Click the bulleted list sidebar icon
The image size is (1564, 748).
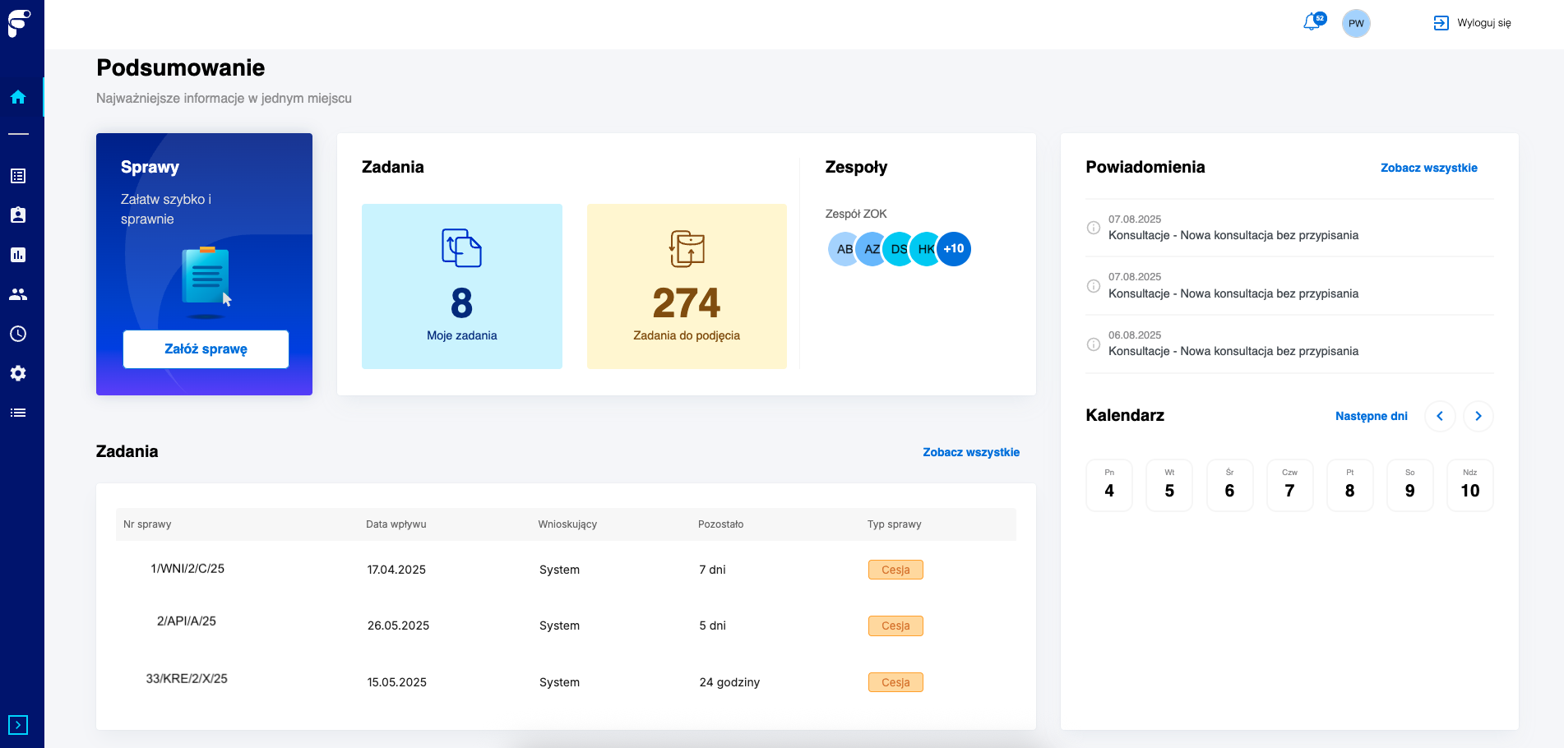coord(18,413)
